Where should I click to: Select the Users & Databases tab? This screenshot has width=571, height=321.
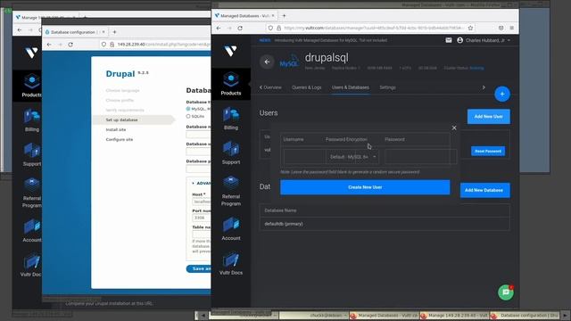pyautogui.click(x=351, y=87)
